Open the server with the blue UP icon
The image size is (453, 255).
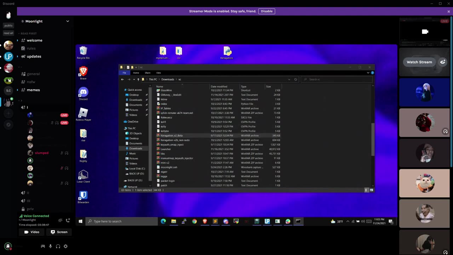point(8,56)
